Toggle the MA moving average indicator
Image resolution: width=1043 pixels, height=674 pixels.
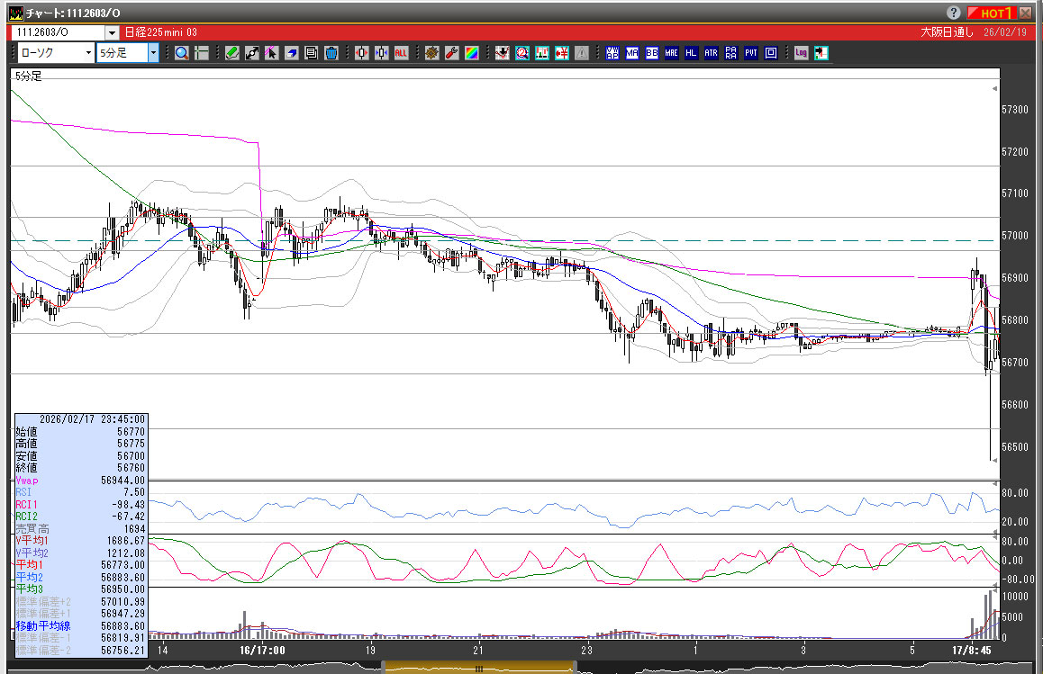(x=632, y=53)
